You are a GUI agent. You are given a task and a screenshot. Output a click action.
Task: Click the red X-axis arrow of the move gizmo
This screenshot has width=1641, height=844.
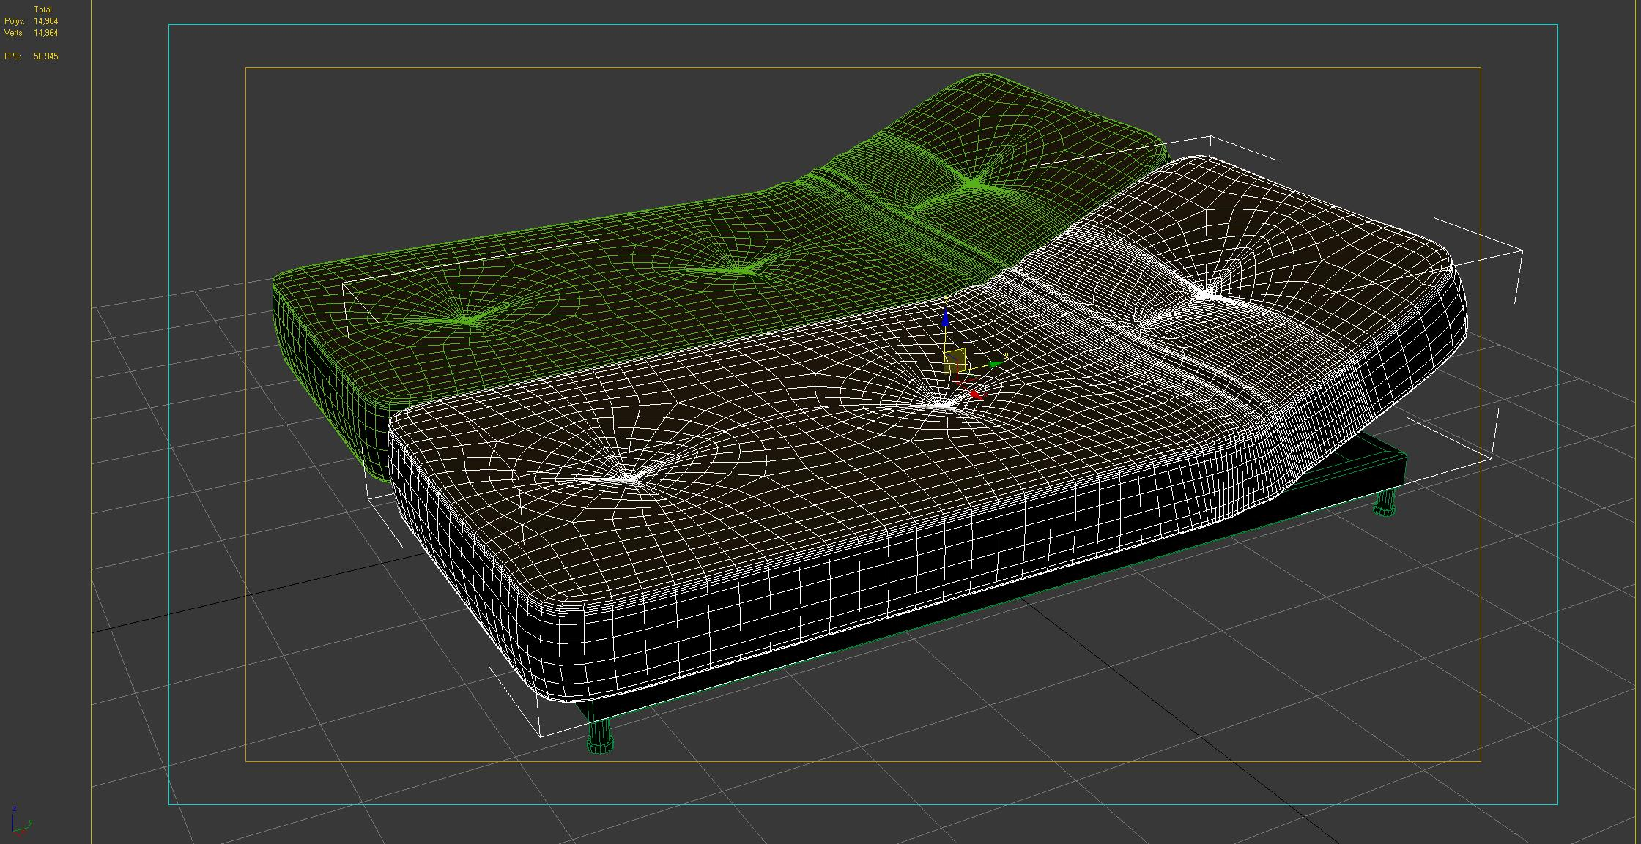pyautogui.click(x=977, y=395)
